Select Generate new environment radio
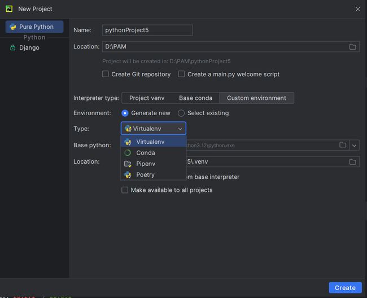The width and height of the screenshot is (367, 298). [x=125, y=113]
